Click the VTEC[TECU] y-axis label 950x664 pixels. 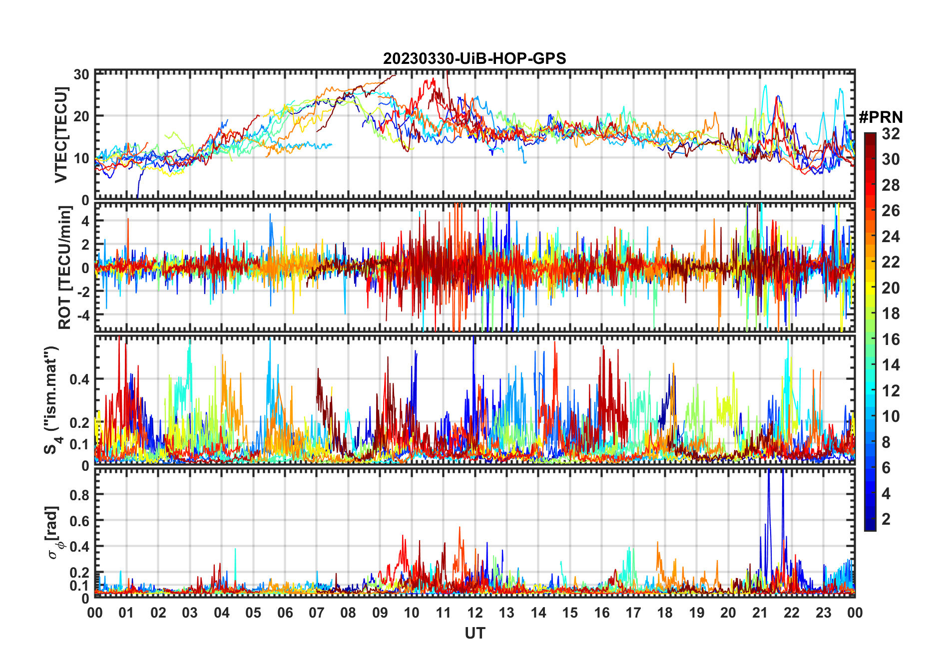tap(61, 135)
